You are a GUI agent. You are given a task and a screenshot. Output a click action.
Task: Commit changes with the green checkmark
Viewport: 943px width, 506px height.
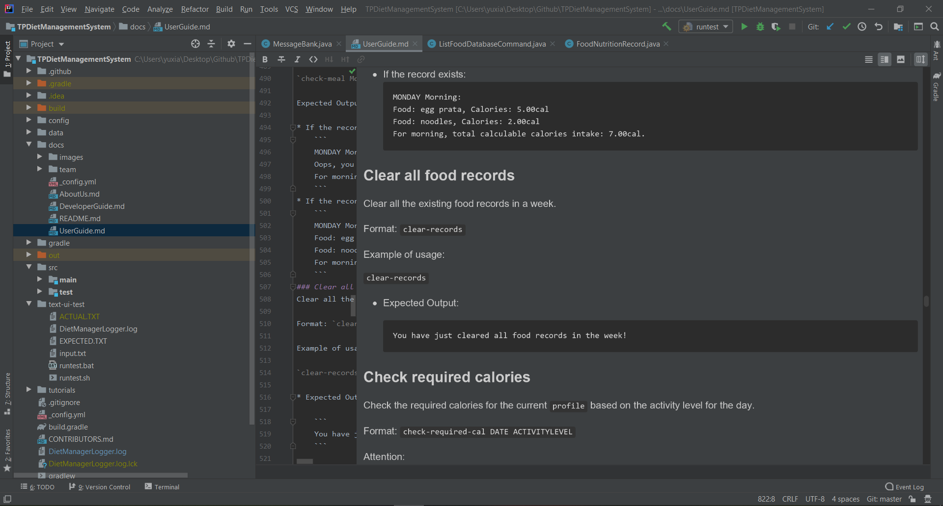tap(846, 26)
